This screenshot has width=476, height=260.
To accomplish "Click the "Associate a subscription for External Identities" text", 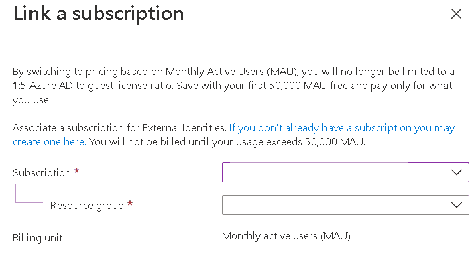I will point(119,128).
